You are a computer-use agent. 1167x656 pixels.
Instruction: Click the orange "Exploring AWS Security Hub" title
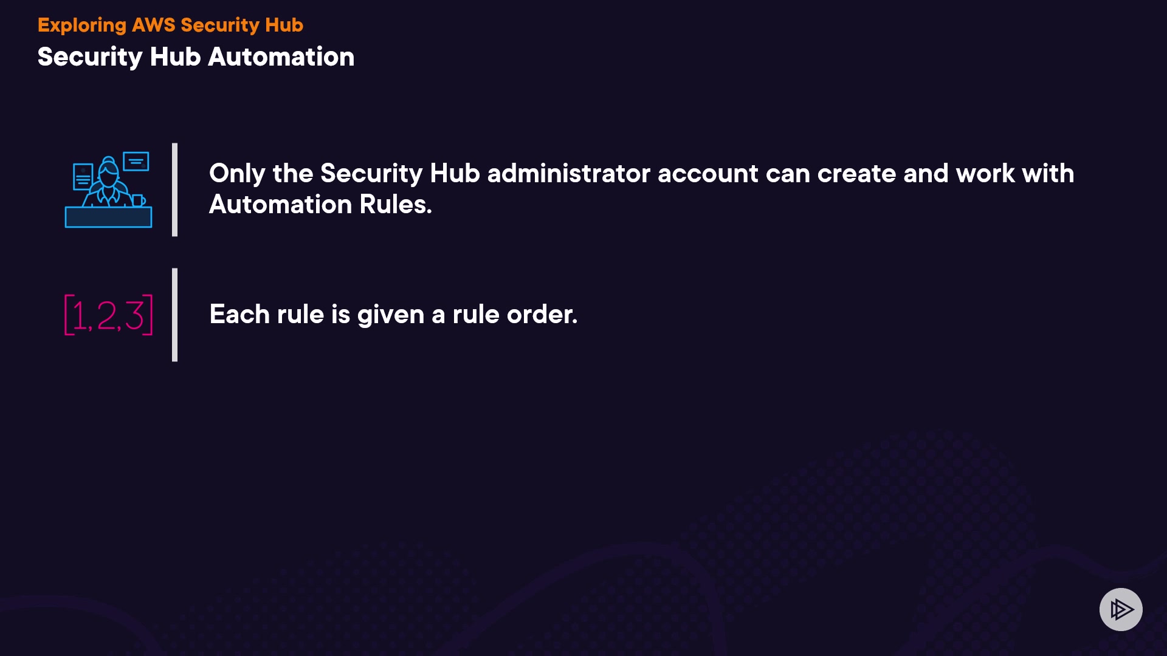pyautogui.click(x=170, y=25)
